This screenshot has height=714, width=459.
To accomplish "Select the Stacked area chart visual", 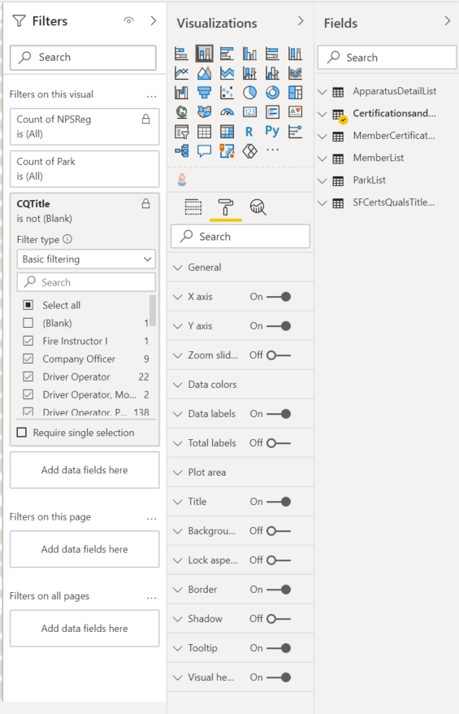I will 227,73.
